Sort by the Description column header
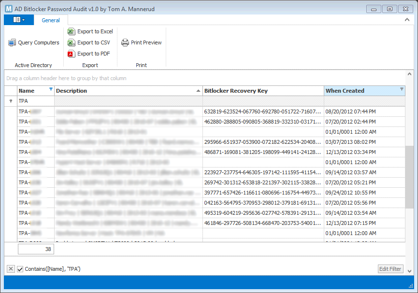 coord(129,91)
